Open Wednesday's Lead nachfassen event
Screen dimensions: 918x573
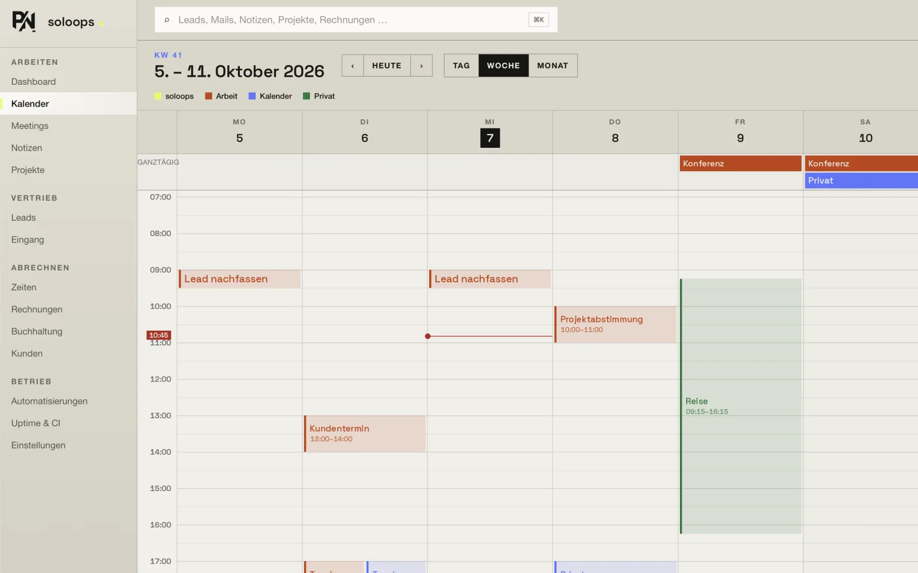click(x=490, y=279)
